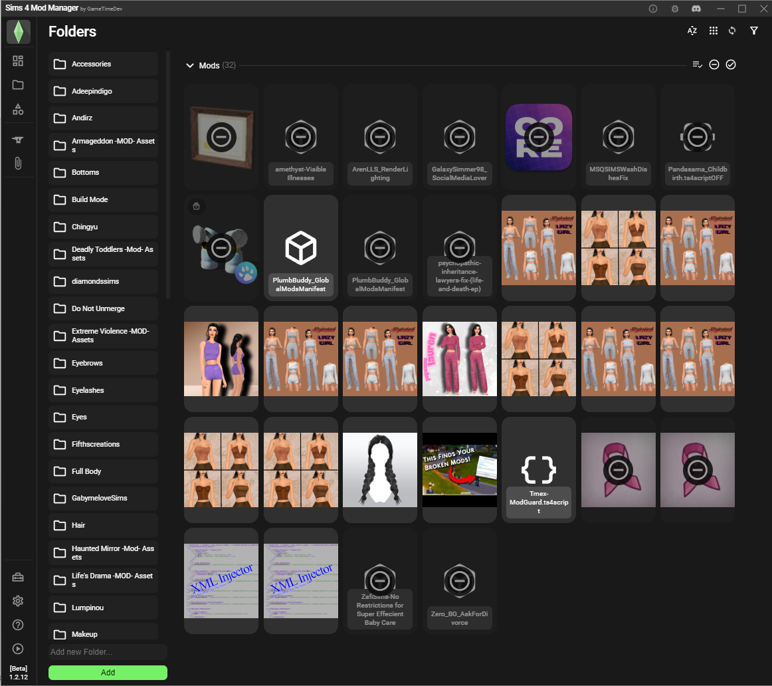Viewport: 772px width, 686px height.
Task: Select the pink pajamas outfit thumbnail
Action: click(x=459, y=359)
